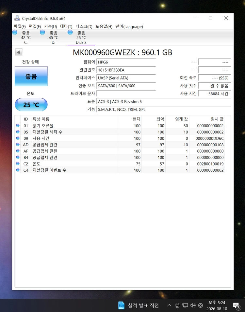This screenshot has width=245, height=312.
Task: Click the features field S.M.A.R.T., NCQ, TRIM, GPL
Action: (164, 109)
